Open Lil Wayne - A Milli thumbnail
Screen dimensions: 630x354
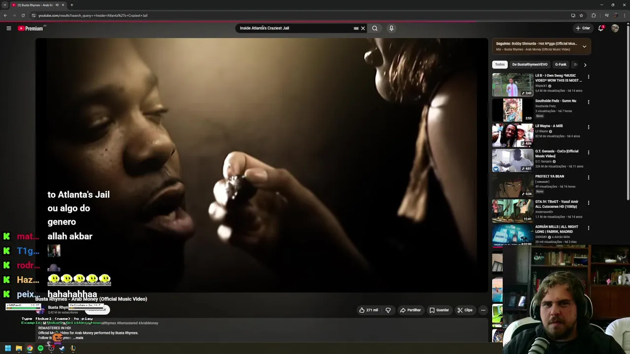point(512,135)
